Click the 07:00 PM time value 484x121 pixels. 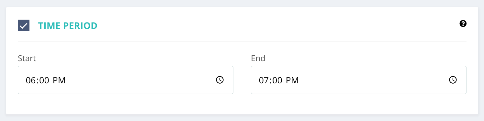pyautogui.click(x=279, y=80)
